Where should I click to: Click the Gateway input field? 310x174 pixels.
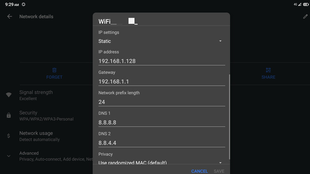161,81
